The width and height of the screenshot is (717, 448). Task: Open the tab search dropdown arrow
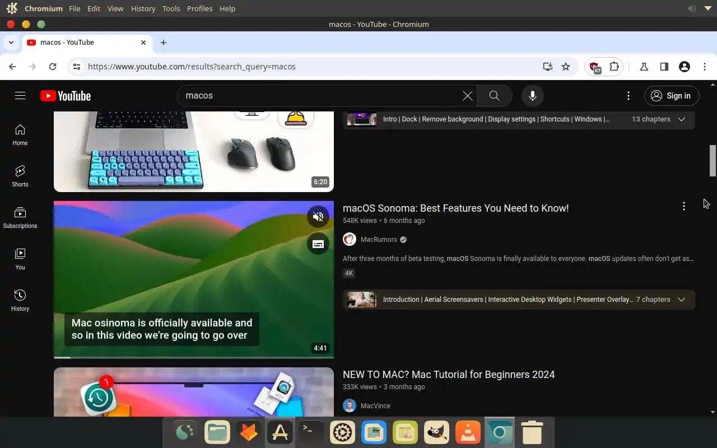(x=11, y=43)
